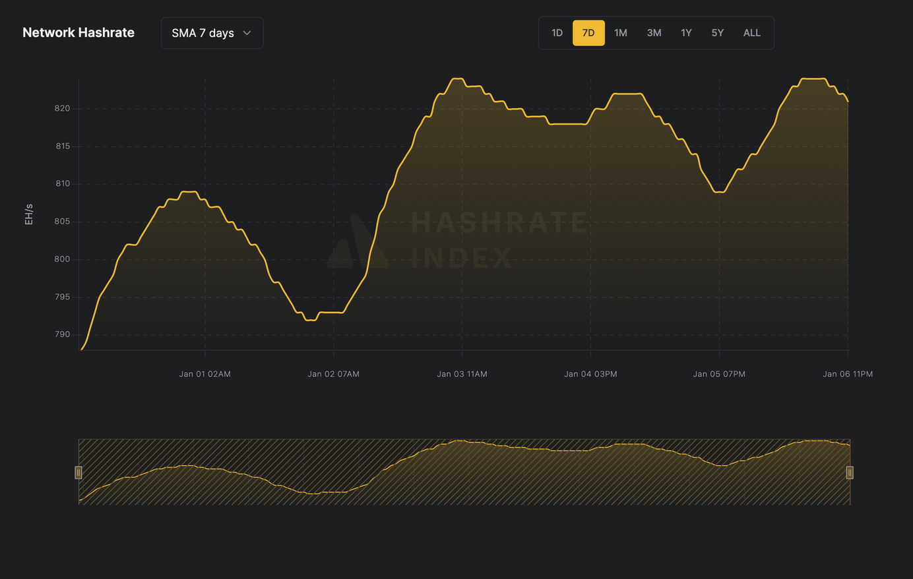
Task: Select the 1D time range tab
Action: tap(557, 33)
